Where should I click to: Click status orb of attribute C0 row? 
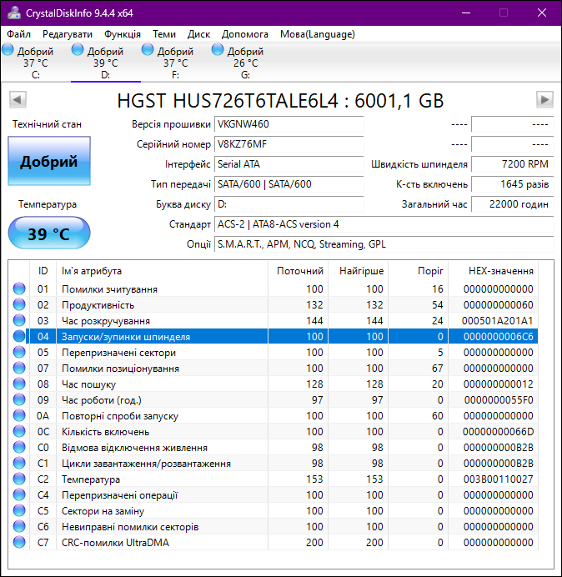point(19,447)
